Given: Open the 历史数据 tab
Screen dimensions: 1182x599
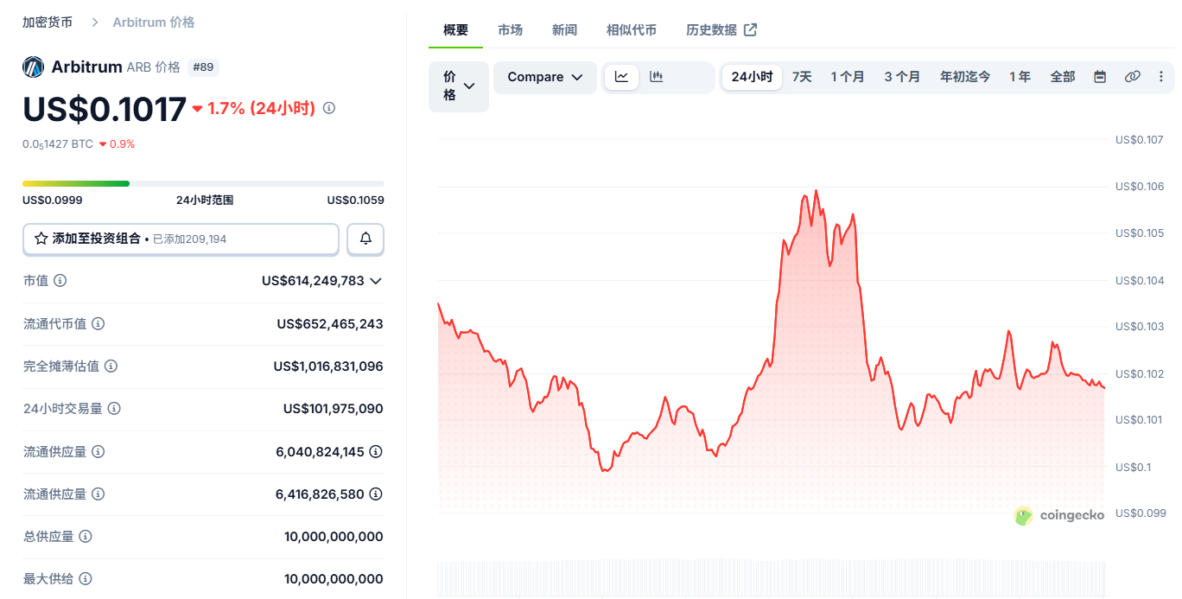Looking at the screenshot, I should (x=721, y=30).
